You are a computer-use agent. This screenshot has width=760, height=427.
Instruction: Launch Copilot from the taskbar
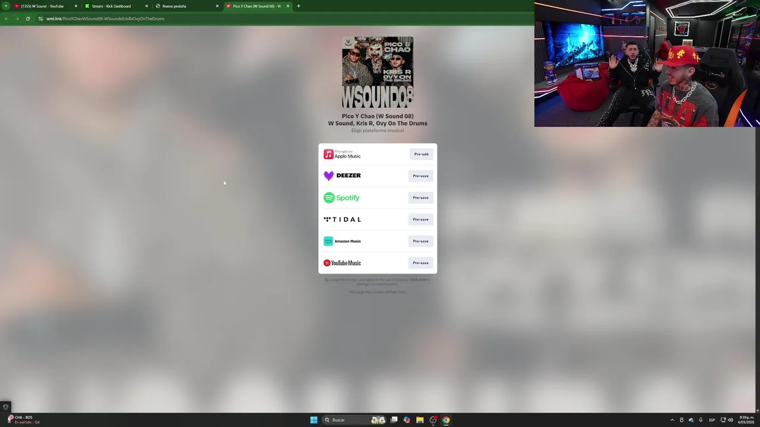(x=407, y=420)
